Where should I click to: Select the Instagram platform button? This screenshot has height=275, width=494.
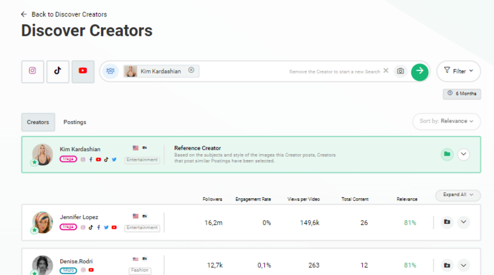tap(33, 72)
